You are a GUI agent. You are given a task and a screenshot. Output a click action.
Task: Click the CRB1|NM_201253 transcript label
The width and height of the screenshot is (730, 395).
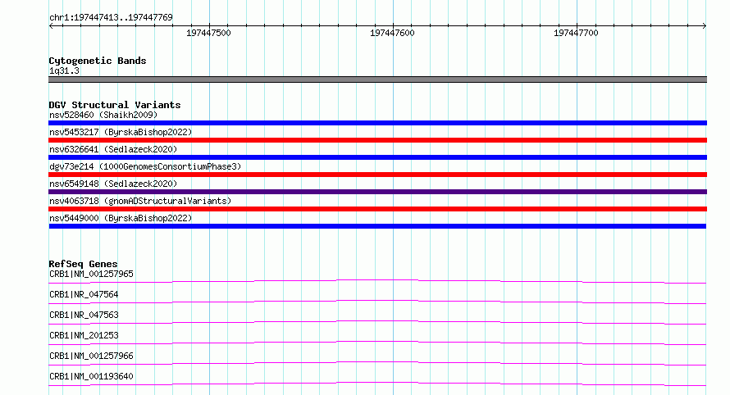click(84, 335)
